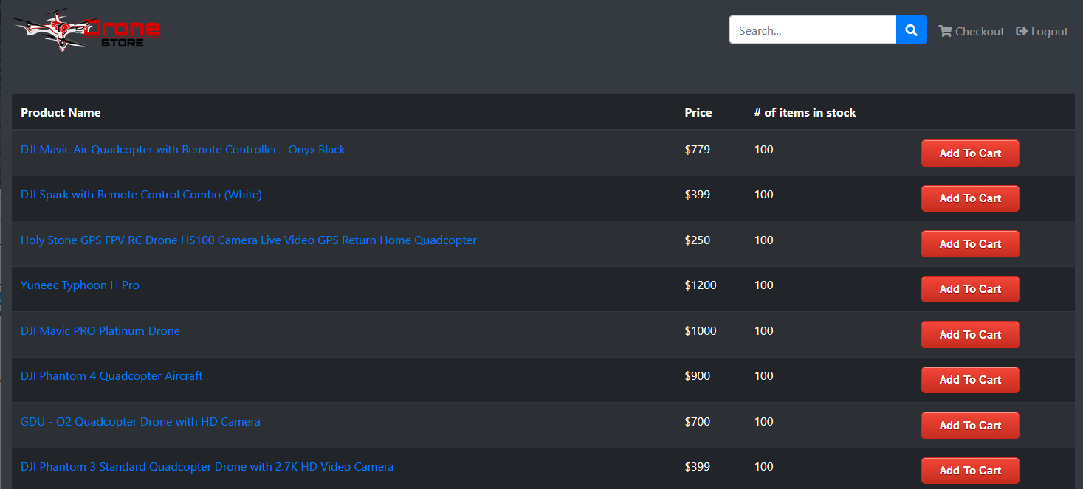
Task: Click the Logout link
Action: coord(1042,31)
